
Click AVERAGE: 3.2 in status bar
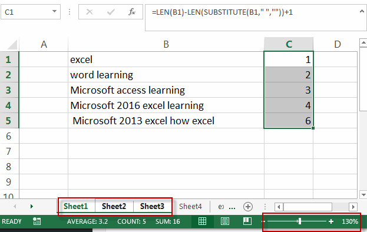coord(87,221)
